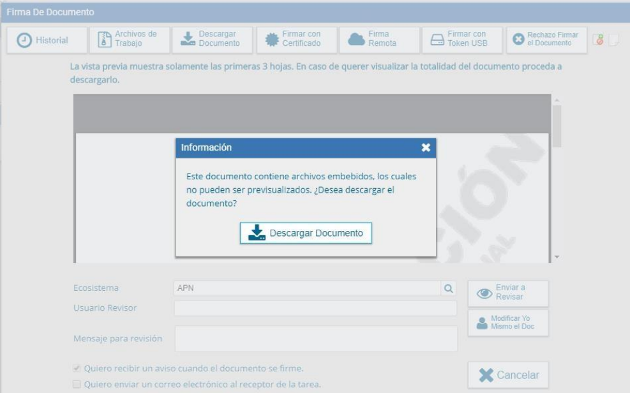Click Modificar Yo Mismo el Doc
Viewport: 630px width, 393px height.
tap(507, 323)
